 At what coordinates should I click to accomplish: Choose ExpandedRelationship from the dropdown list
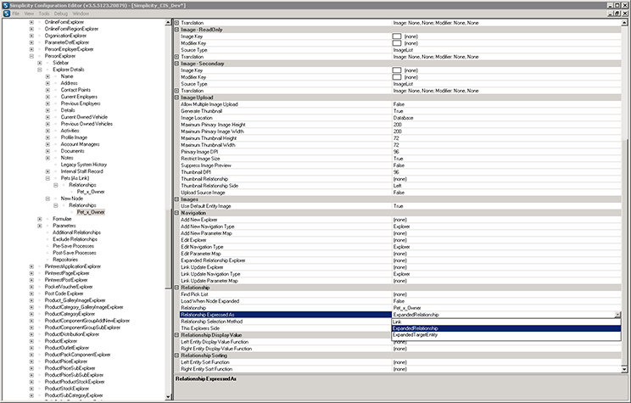[505, 328]
